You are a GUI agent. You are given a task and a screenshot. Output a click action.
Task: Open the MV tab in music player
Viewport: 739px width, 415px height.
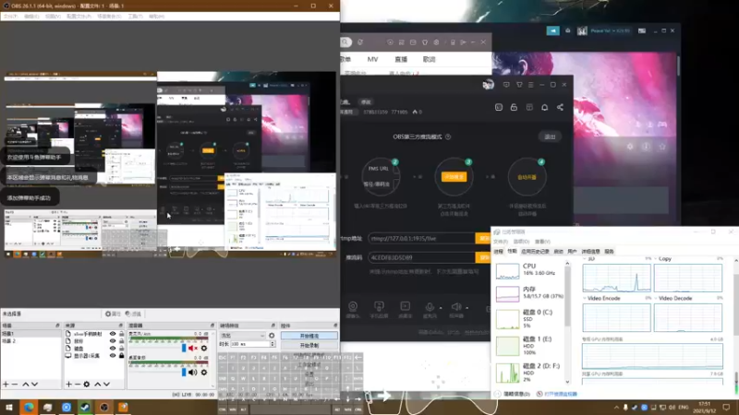click(x=372, y=59)
